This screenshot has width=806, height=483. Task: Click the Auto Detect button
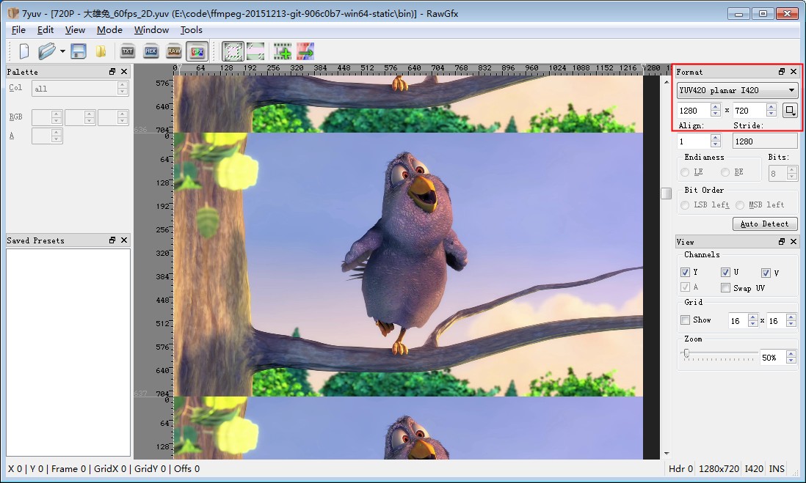coord(765,224)
